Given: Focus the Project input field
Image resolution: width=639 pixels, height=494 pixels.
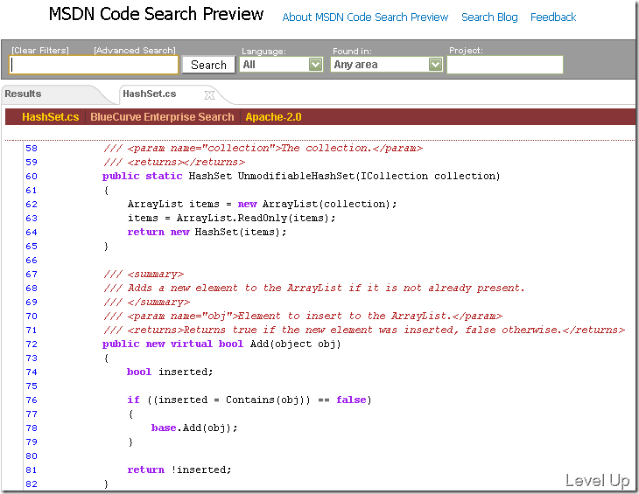Looking at the screenshot, I should [x=505, y=65].
